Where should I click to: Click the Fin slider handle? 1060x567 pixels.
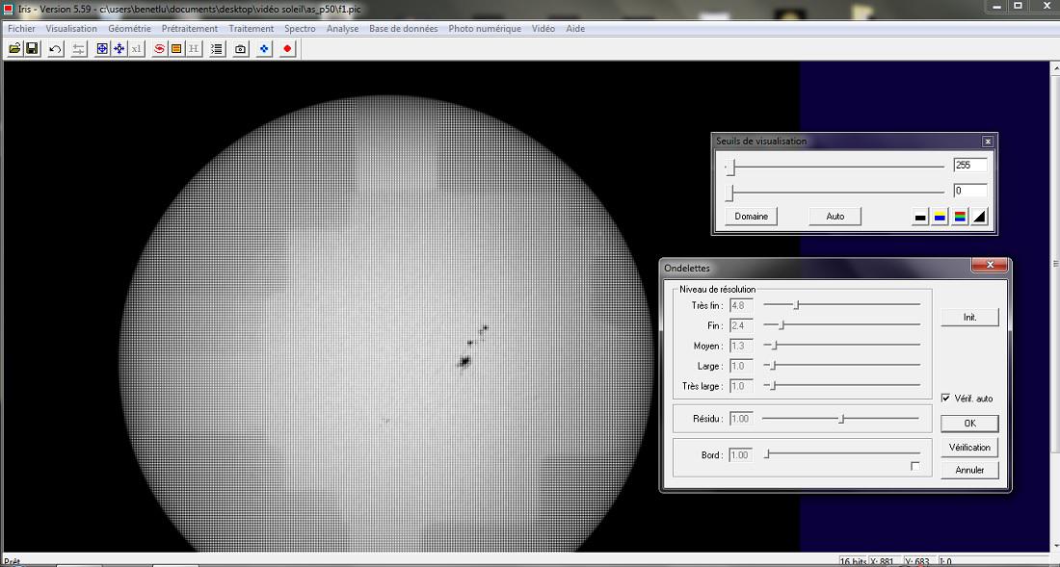pos(782,325)
